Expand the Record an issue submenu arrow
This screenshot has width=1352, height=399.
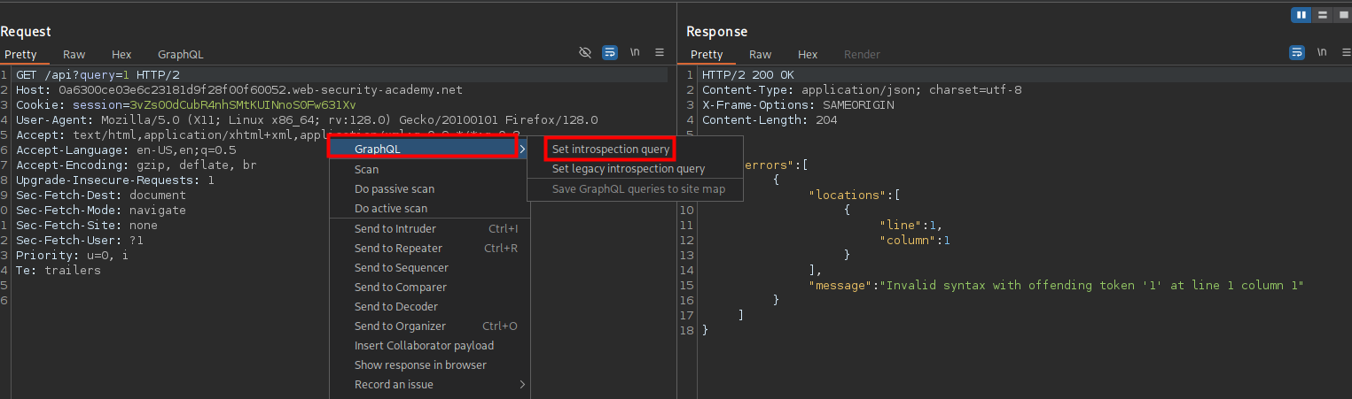coord(522,385)
